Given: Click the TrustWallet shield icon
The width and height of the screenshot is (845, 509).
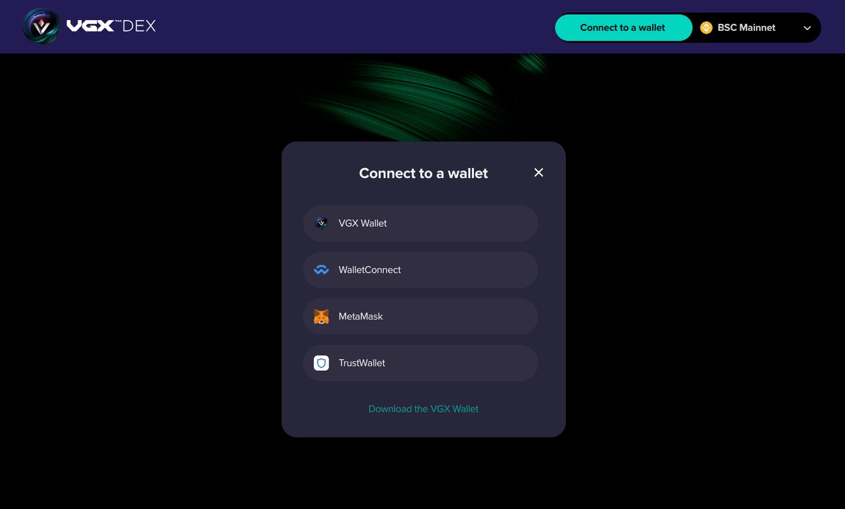Looking at the screenshot, I should pos(322,363).
